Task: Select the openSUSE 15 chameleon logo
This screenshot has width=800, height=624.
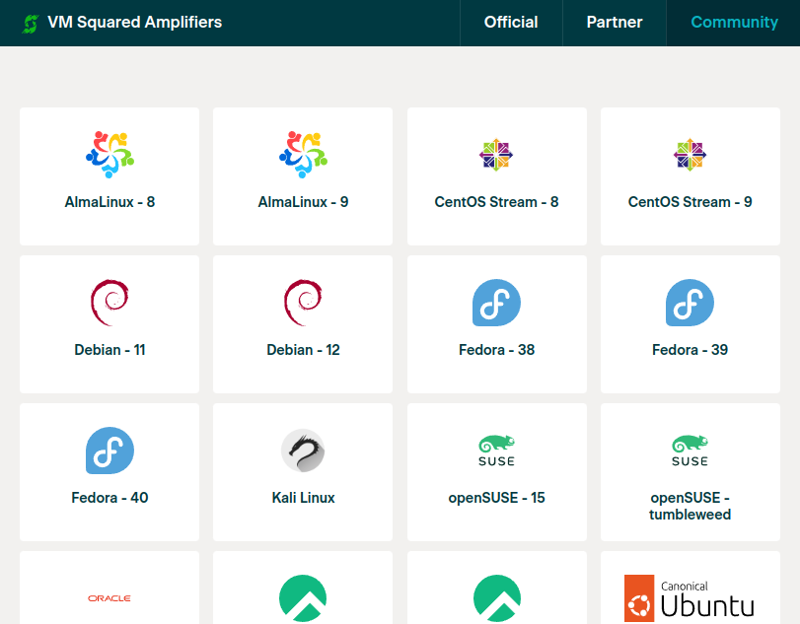Action: pyautogui.click(x=497, y=451)
